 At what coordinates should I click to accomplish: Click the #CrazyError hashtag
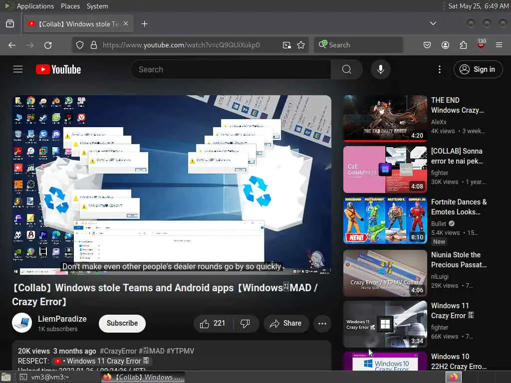tap(118, 351)
